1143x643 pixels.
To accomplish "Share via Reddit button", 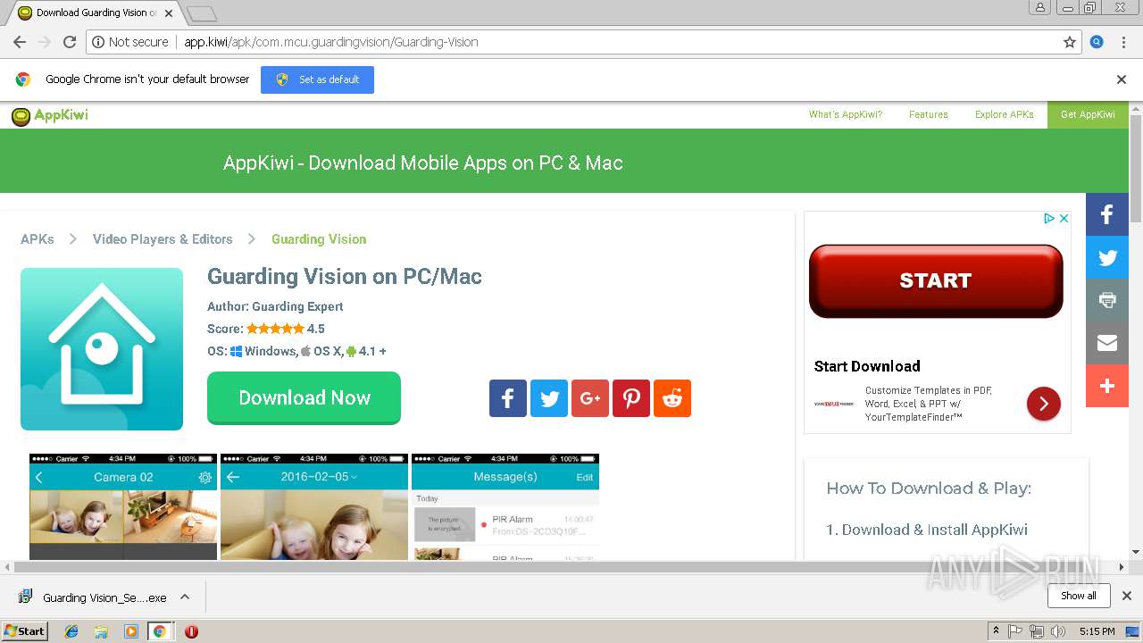I will [672, 398].
